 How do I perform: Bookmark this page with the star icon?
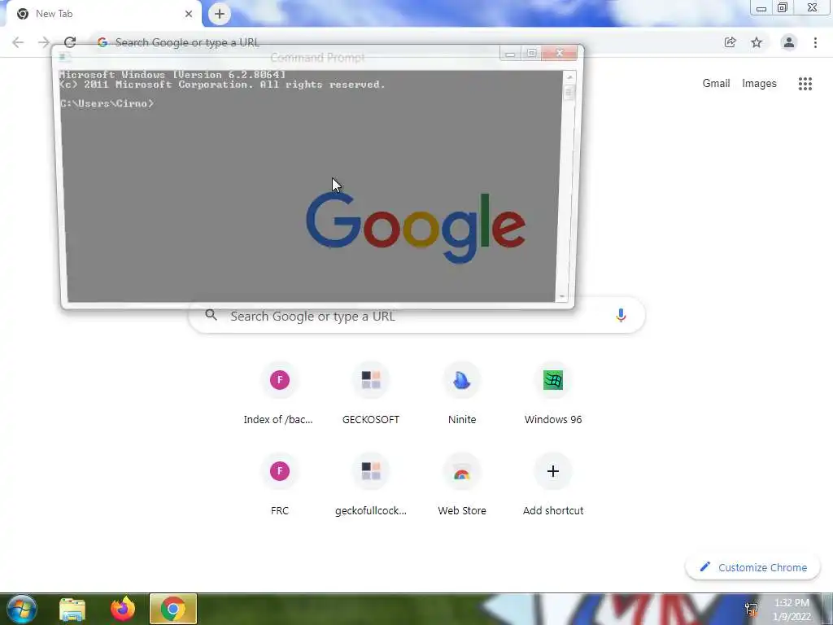click(x=757, y=42)
